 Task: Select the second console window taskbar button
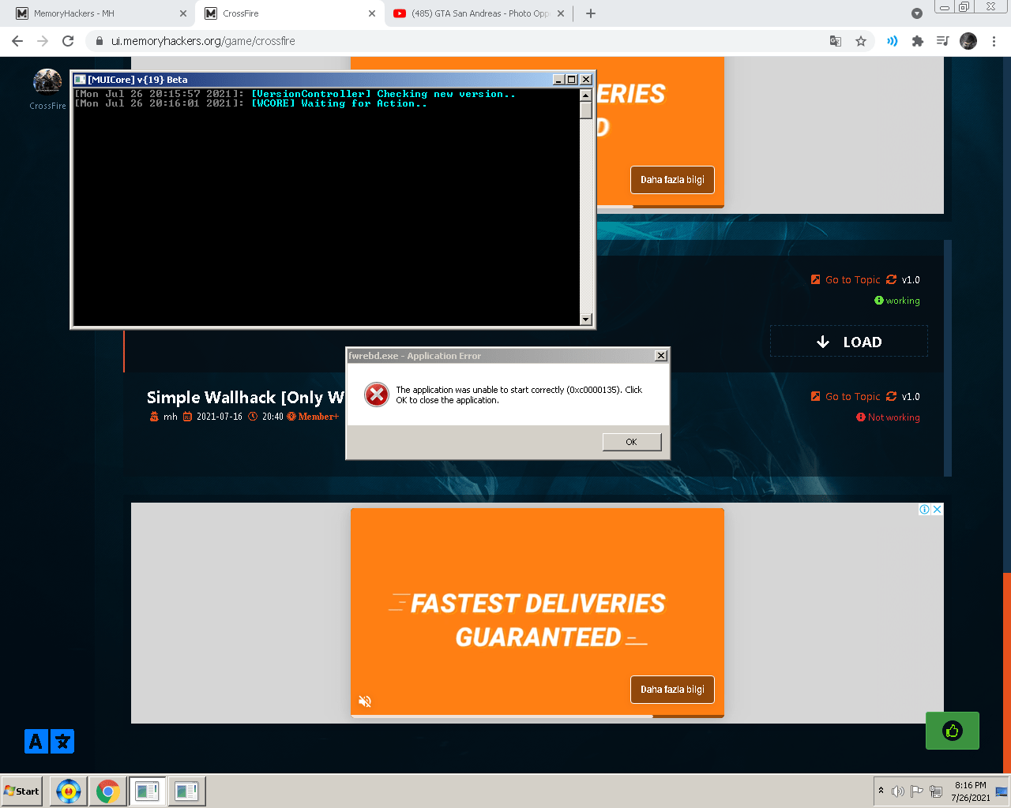(x=187, y=791)
